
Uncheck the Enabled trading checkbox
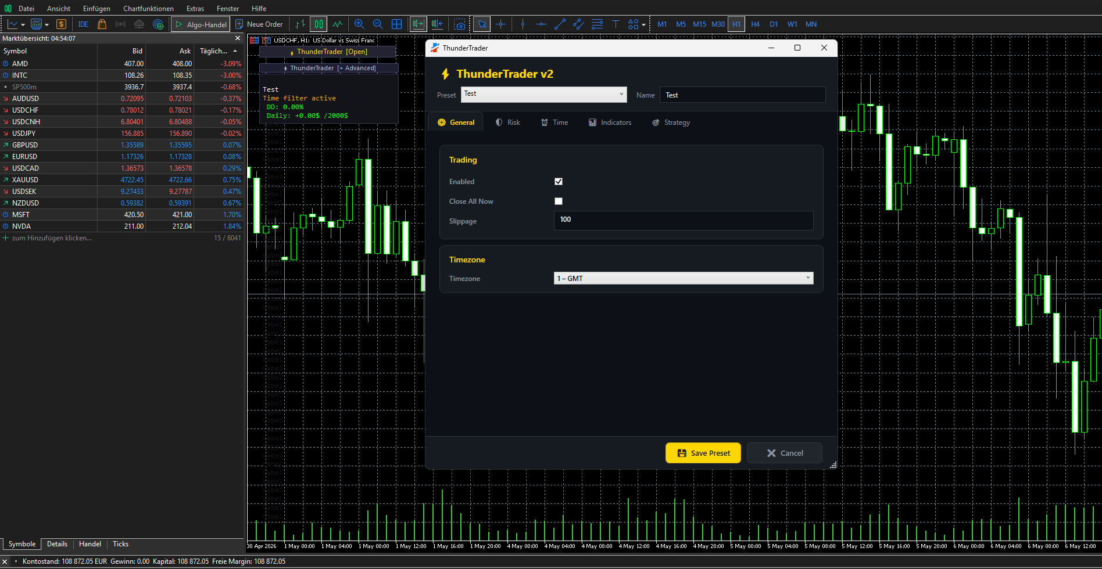(559, 182)
